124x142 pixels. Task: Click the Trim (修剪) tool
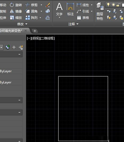(x=31, y=5)
